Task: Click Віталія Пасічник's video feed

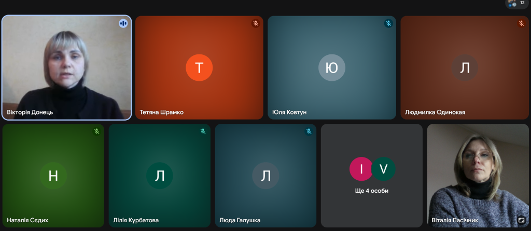Action: pos(477,171)
